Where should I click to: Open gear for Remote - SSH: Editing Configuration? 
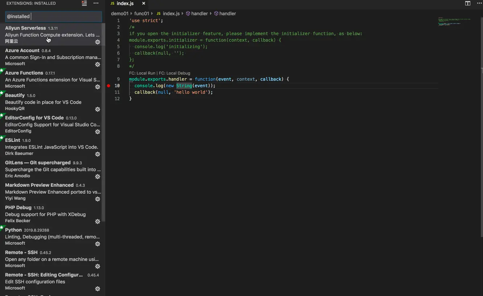pyautogui.click(x=98, y=289)
